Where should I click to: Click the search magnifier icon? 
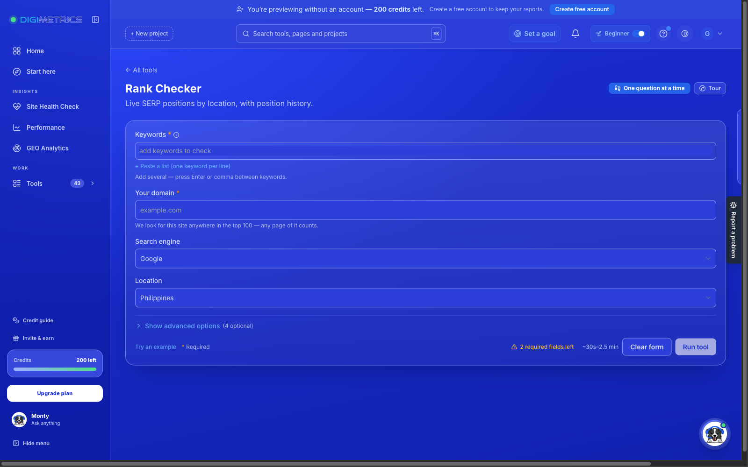tap(246, 34)
